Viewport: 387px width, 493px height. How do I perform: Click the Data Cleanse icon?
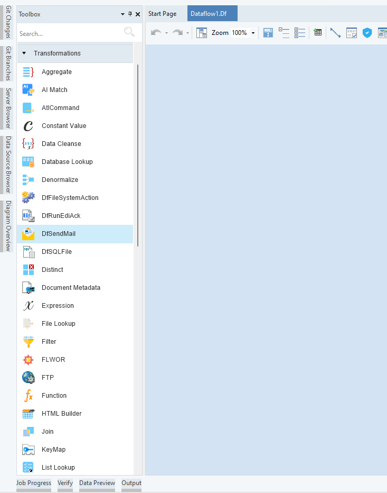coord(29,144)
